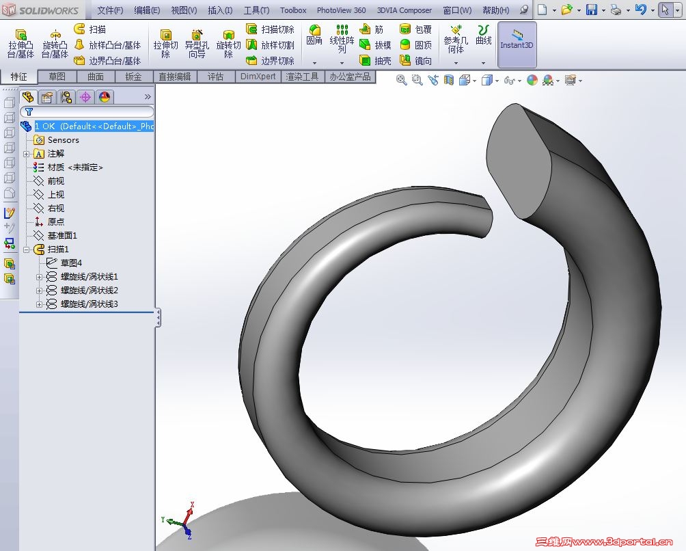Image resolution: width=686 pixels, height=551 pixels.
Task: Switch to the DimXpert tab
Action: (x=258, y=77)
